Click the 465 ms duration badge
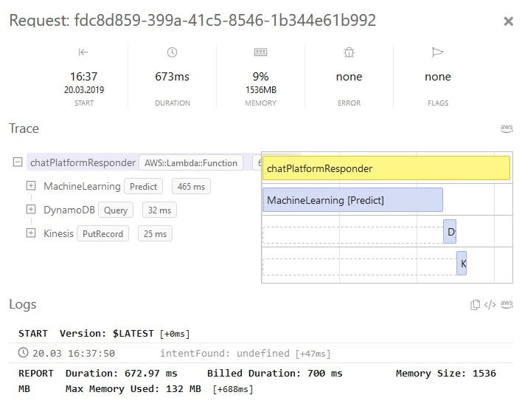This screenshot has width=522, height=412. (x=191, y=187)
